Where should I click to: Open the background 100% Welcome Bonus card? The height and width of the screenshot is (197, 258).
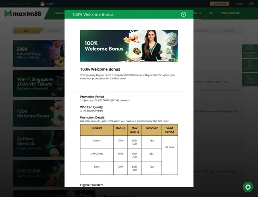point(39,114)
